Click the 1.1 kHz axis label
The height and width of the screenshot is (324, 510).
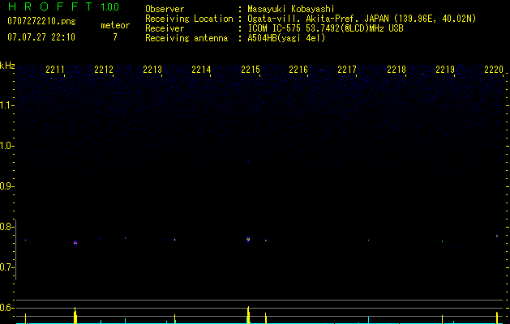pos(6,105)
